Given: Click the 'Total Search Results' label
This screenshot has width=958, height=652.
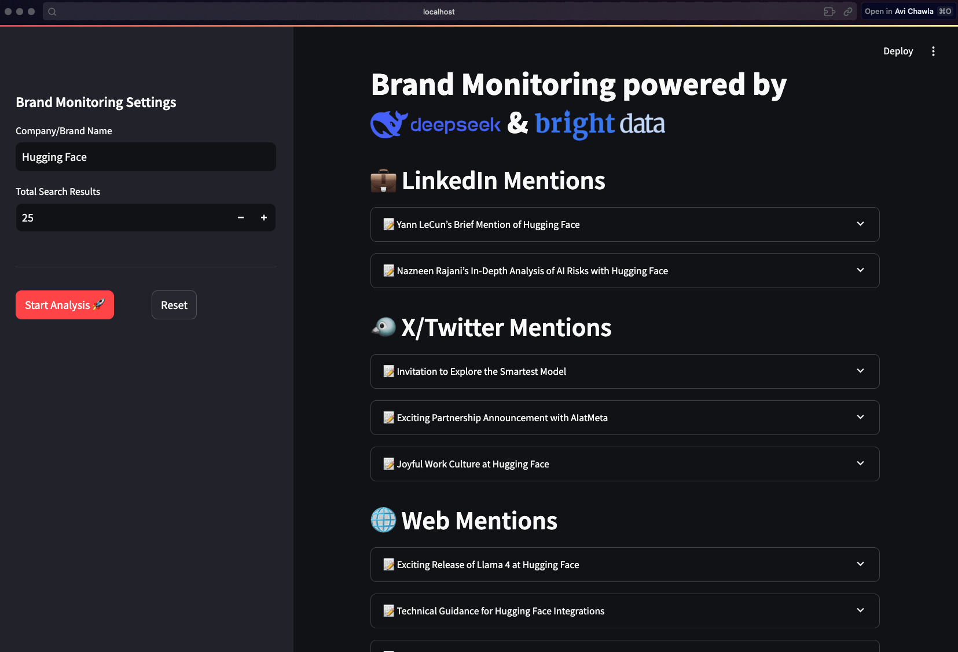Looking at the screenshot, I should point(58,191).
